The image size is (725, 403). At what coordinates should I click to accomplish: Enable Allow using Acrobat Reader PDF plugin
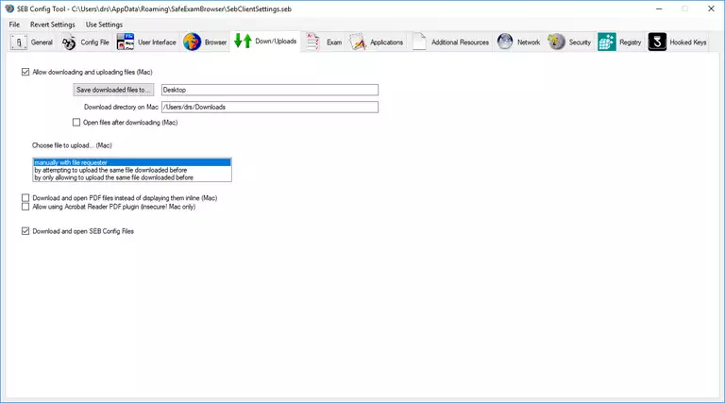(x=25, y=206)
